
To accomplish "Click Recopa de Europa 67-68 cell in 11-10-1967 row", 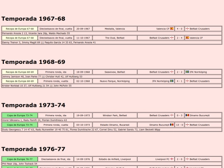I will tap(20, 38).
